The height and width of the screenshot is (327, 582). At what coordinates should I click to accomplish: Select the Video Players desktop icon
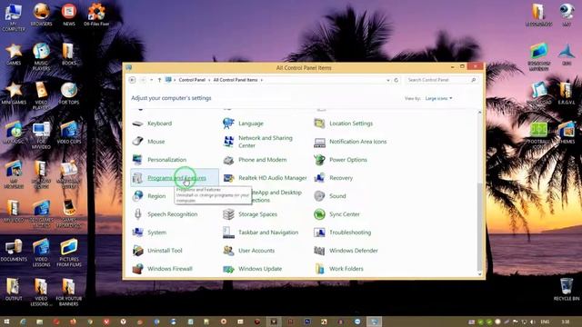click(x=41, y=96)
